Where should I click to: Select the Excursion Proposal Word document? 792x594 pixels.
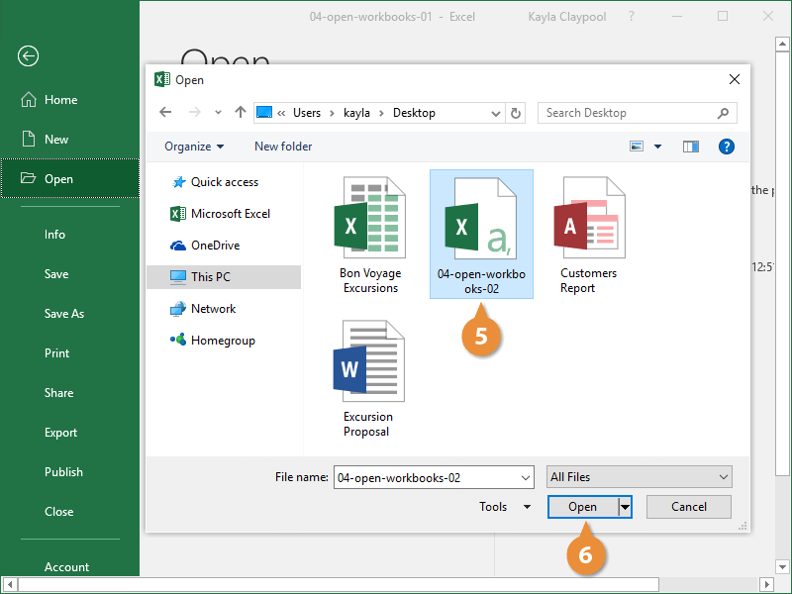368,380
